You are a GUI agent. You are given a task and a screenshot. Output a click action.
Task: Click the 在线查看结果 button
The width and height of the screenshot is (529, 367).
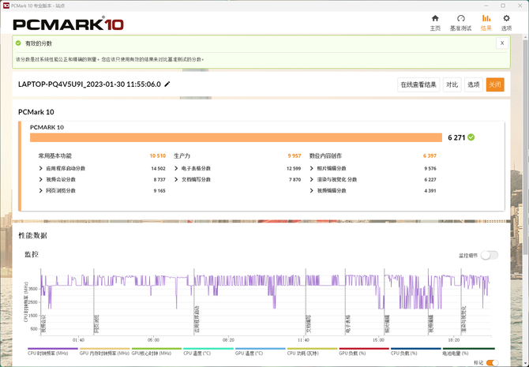418,84
